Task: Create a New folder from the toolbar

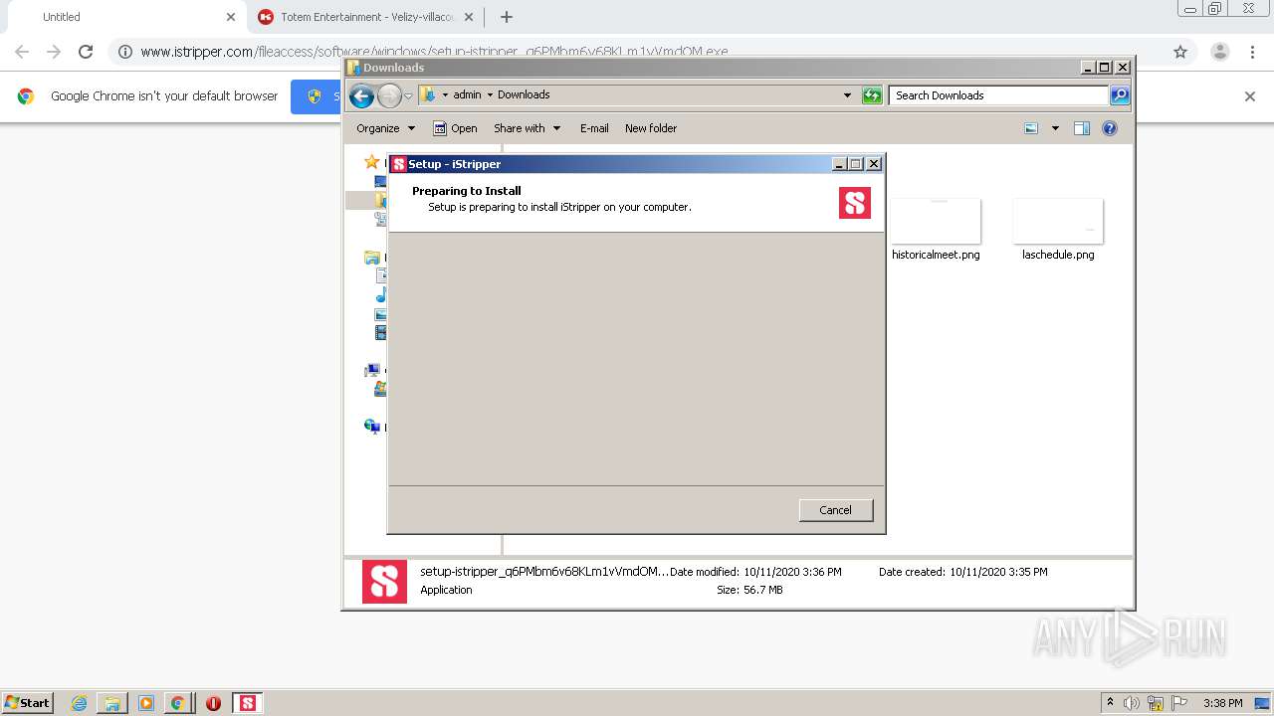Action: 651,128
